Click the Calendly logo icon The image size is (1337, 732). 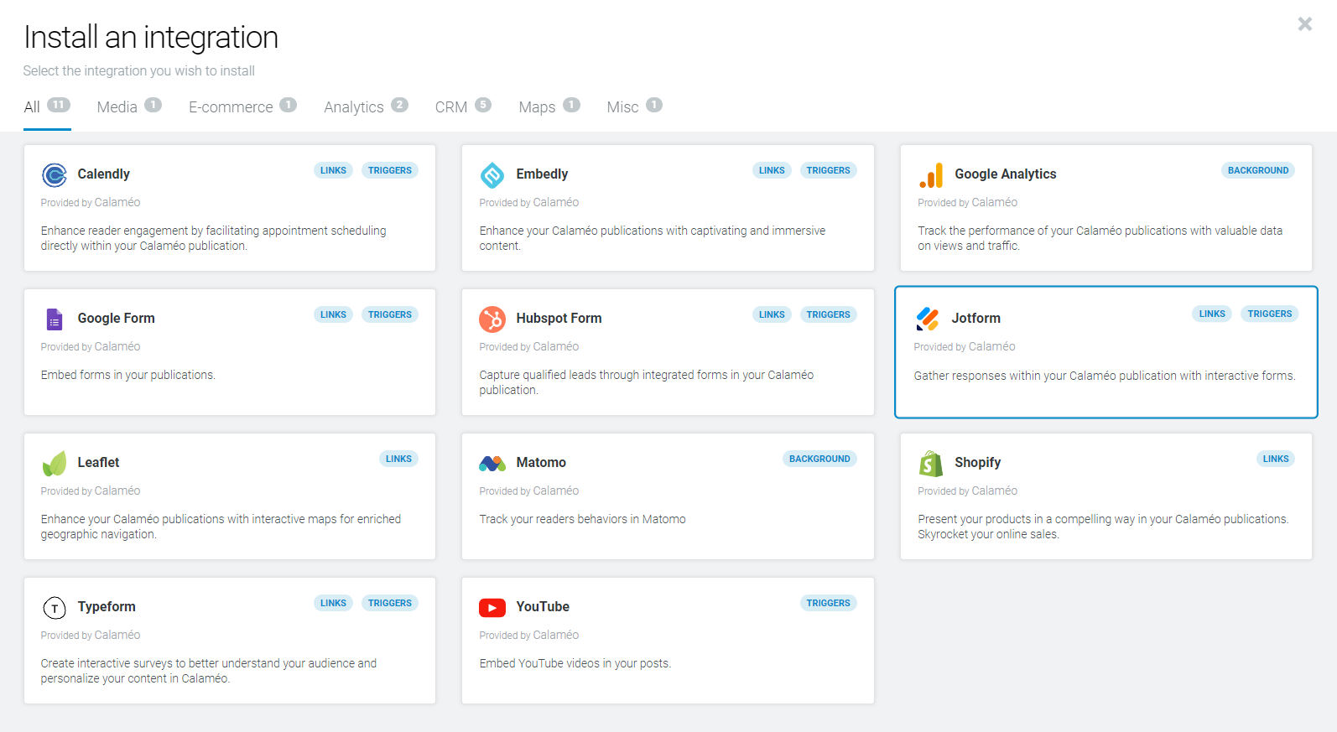[55, 174]
